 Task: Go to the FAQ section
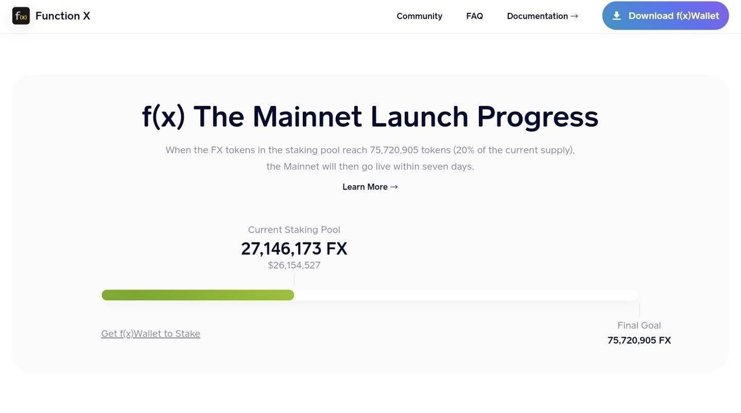coord(474,16)
